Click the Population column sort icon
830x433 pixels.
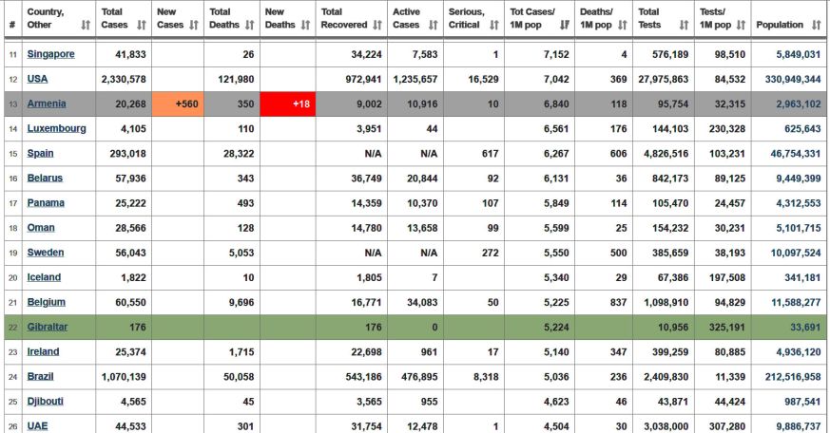(817, 25)
